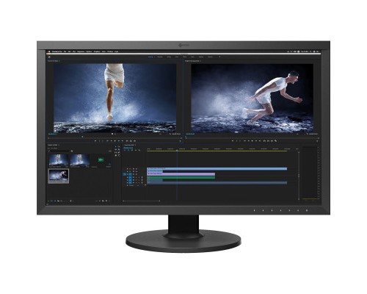Click the Home icon below the menu bar
The image size is (367, 294).
click(x=49, y=57)
